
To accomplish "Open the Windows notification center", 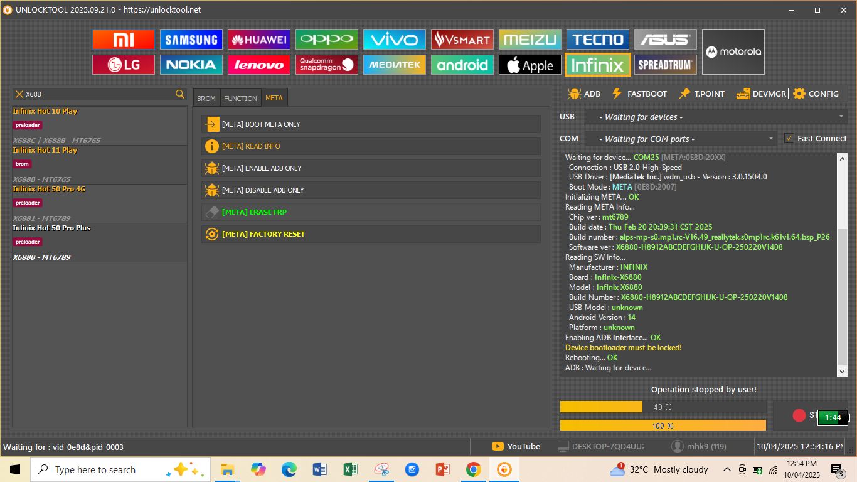I will [x=837, y=469].
